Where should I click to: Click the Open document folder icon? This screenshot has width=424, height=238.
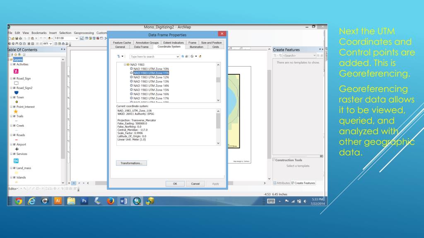point(13,38)
